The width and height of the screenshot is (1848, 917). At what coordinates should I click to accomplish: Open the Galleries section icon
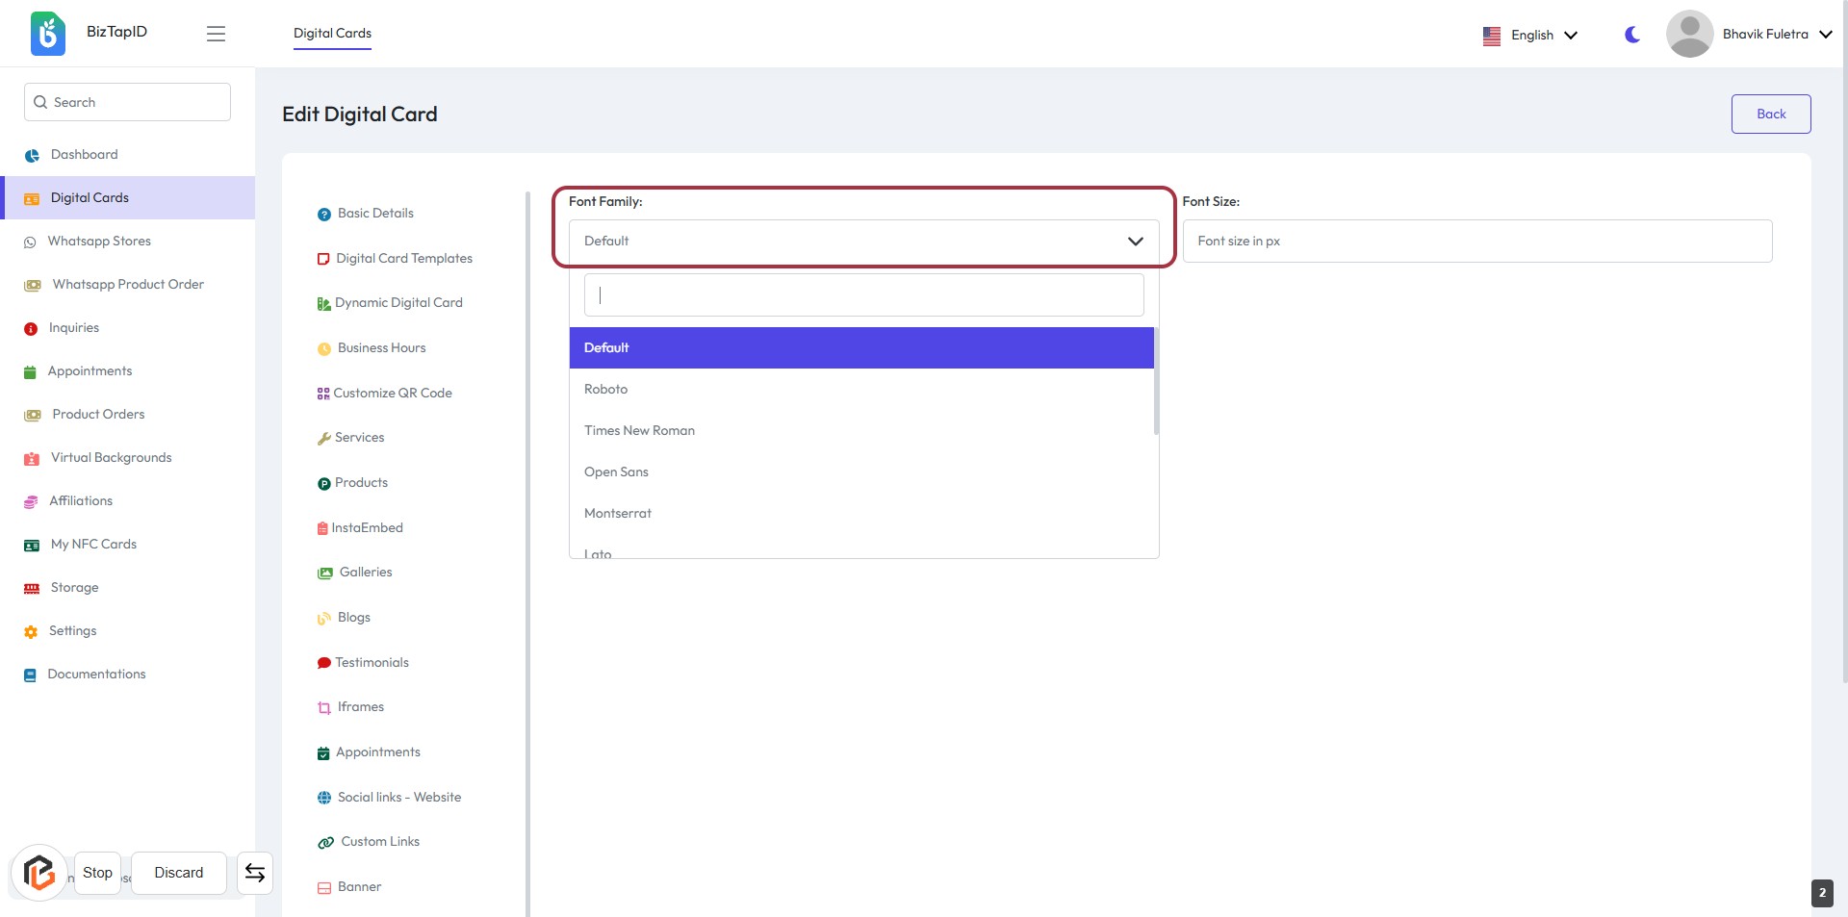[x=325, y=573]
